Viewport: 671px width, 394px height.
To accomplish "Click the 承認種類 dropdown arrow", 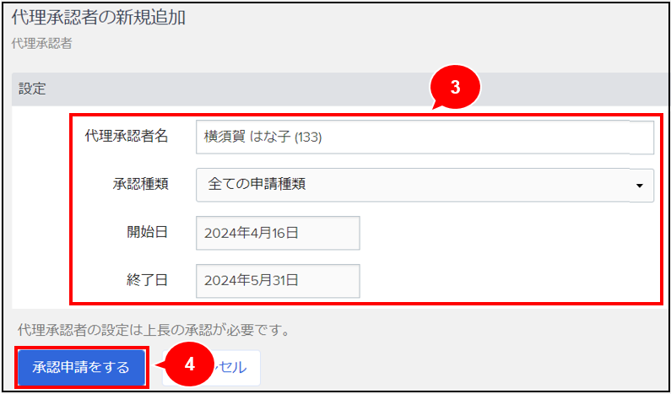I will pyautogui.click(x=639, y=186).
